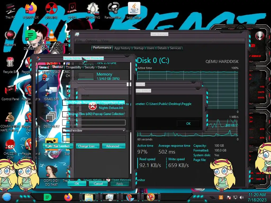Click the Advanced... button
The height and width of the screenshot is (203, 271).
(114, 146)
